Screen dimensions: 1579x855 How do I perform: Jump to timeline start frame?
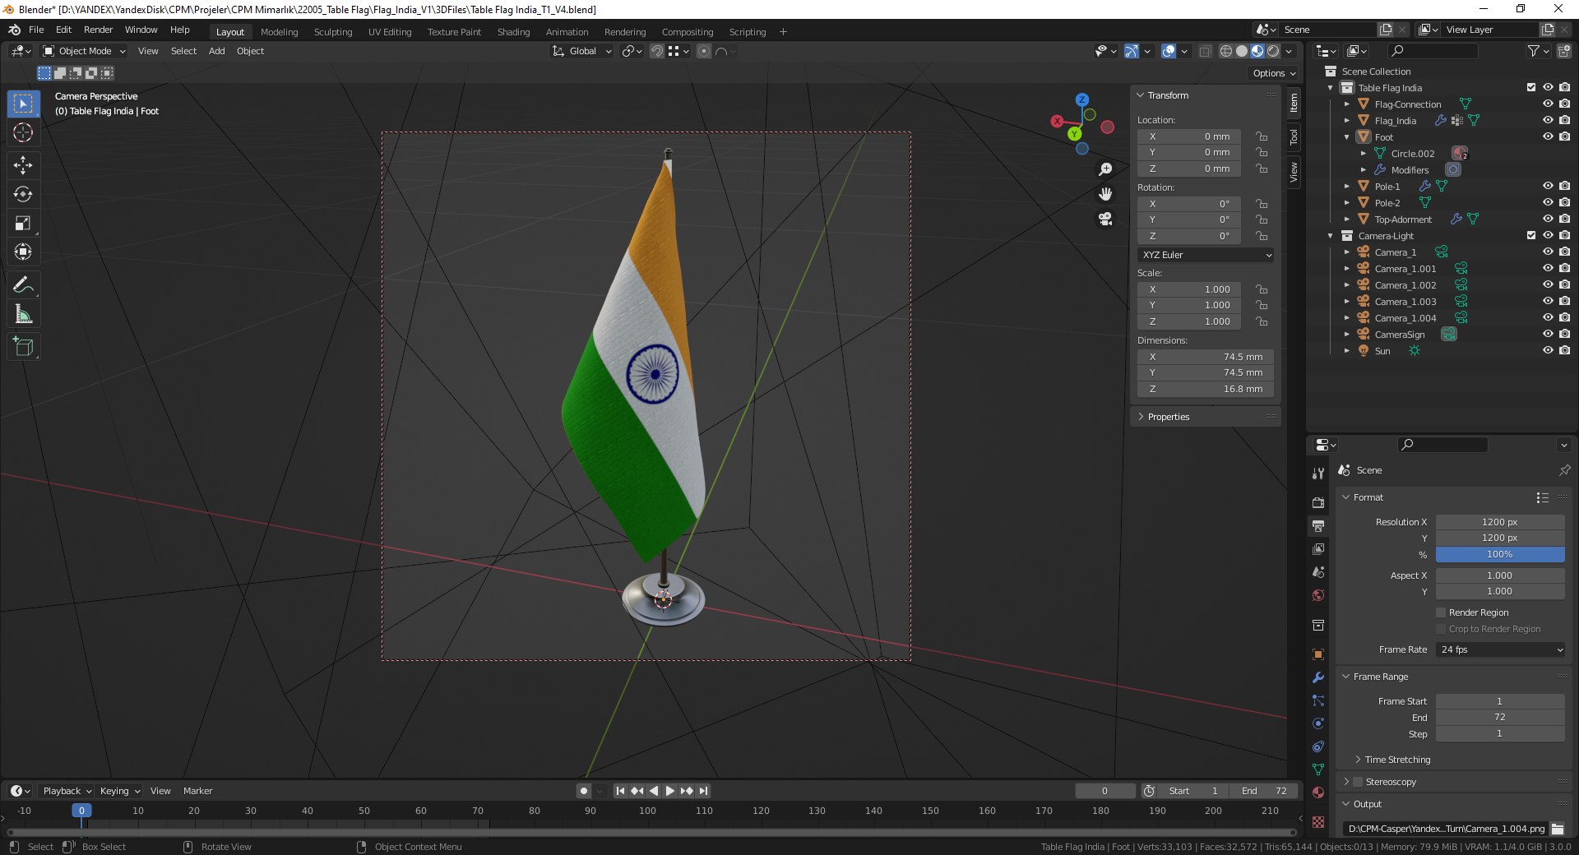pyautogui.click(x=620, y=791)
